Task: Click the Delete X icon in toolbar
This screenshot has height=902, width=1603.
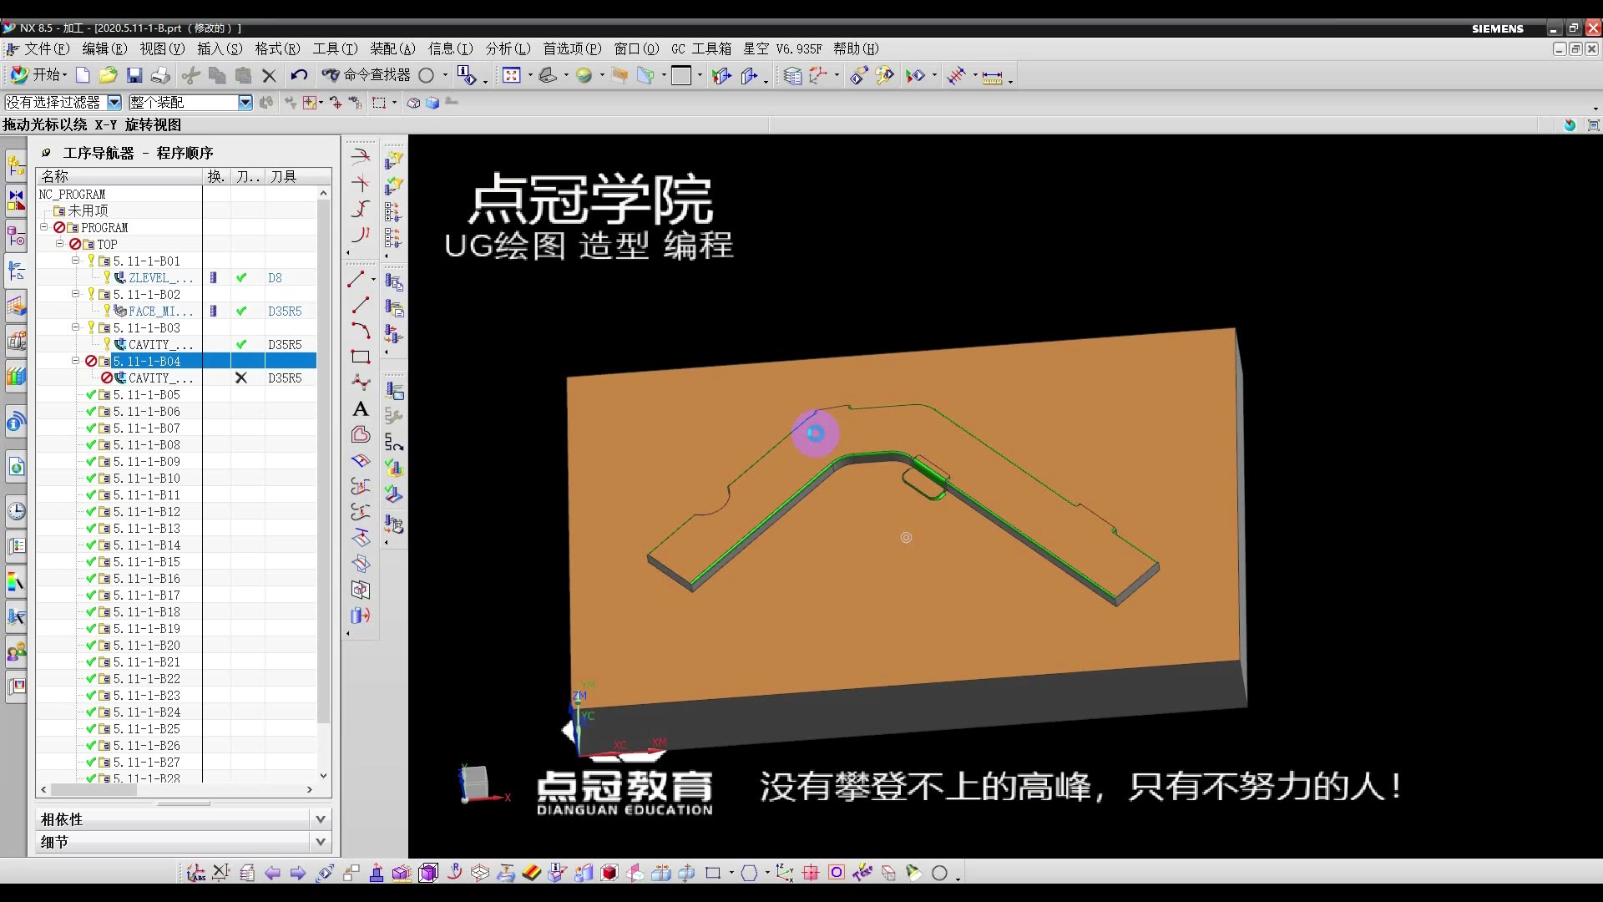Action: pyautogui.click(x=269, y=76)
